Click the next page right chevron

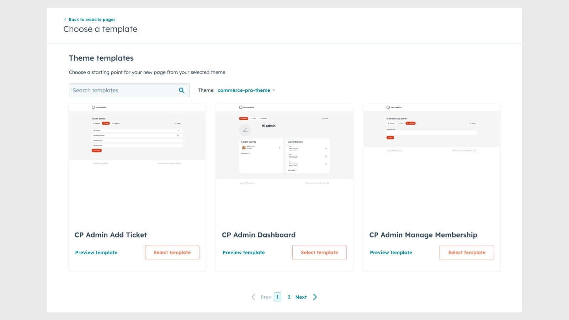pyautogui.click(x=315, y=297)
